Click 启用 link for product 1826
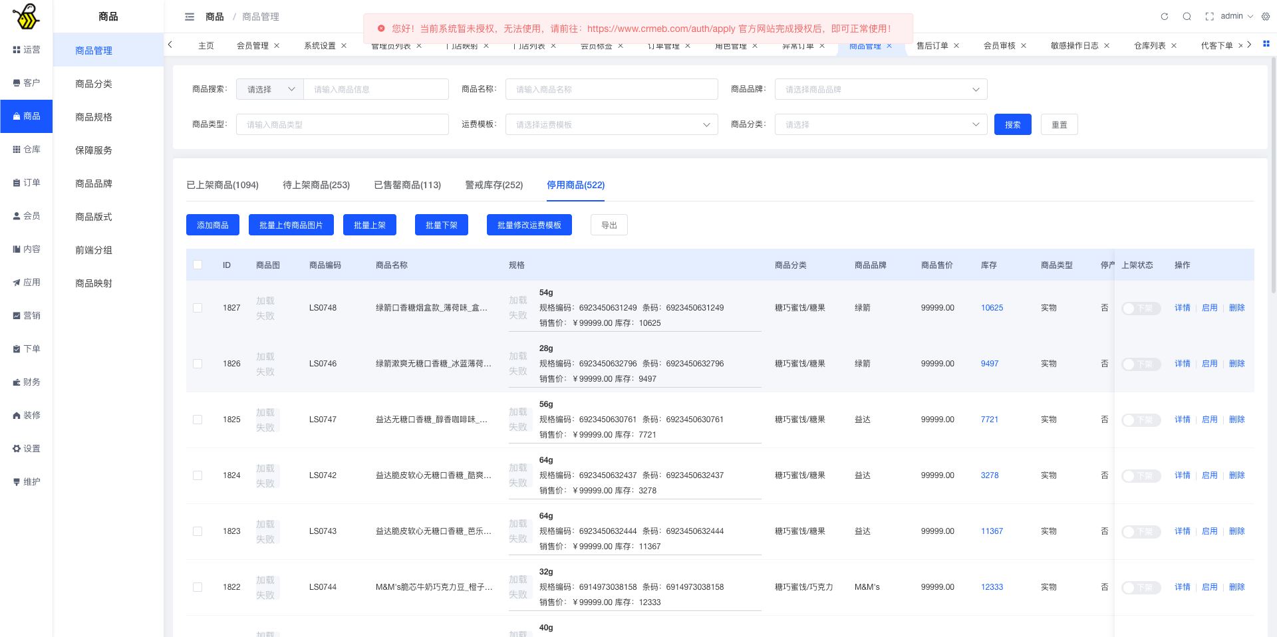The image size is (1277, 637). [1209, 364]
